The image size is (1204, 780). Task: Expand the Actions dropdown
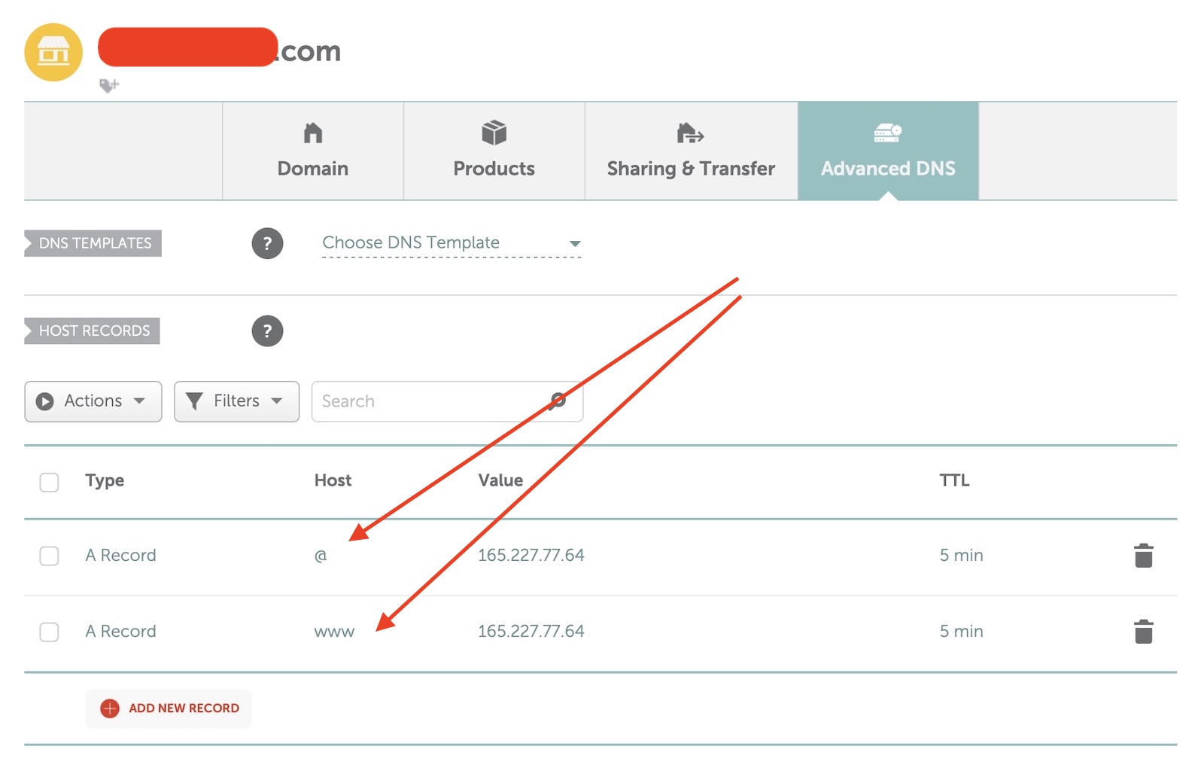pyautogui.click(x=93, y=401)
